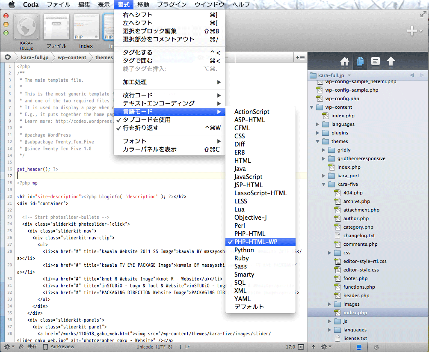Image resolution: width=429 pixels, height=352 pixels.
Task: Open the 表示 menu
Action: point(104,4)
